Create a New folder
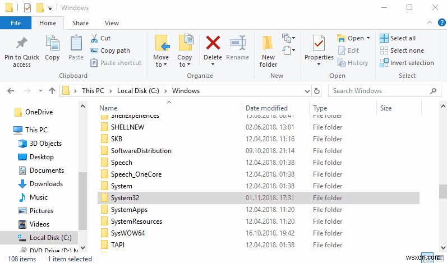Image resolution: width=447 pixels, height=263 pixels. (268, 52)
